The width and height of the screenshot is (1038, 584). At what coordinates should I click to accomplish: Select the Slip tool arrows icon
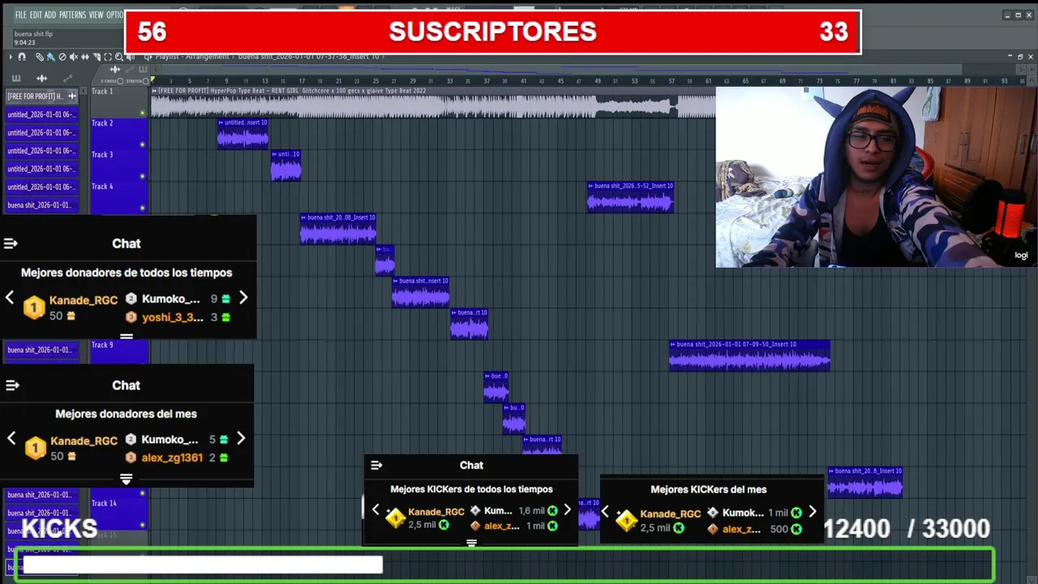[85, 57]
